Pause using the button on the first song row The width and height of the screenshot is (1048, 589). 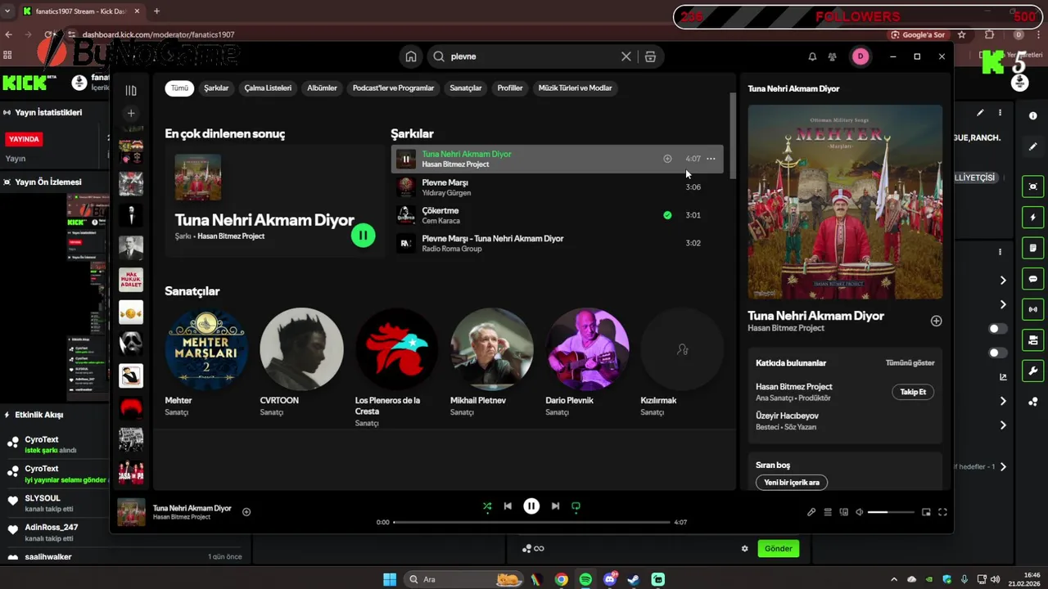(406, 159)
